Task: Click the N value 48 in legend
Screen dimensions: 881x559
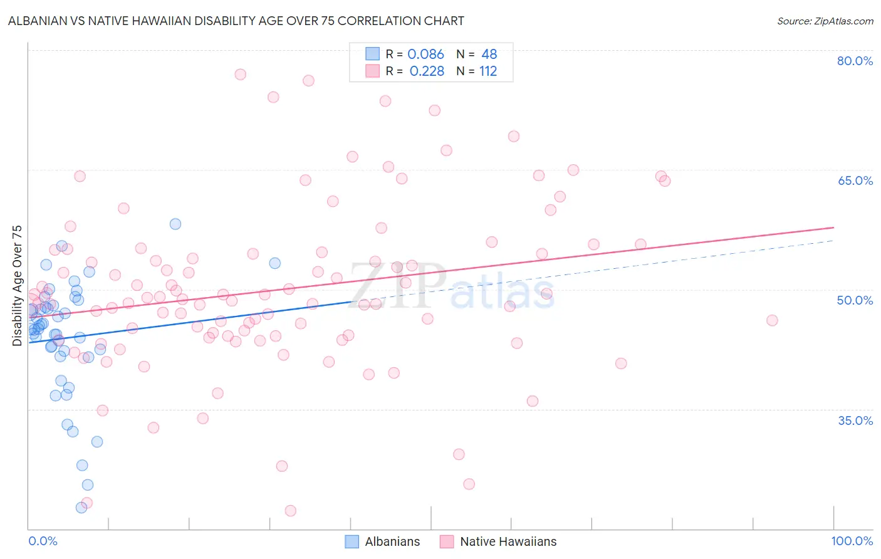Action: pyautogui.click(x=489, y=54)
